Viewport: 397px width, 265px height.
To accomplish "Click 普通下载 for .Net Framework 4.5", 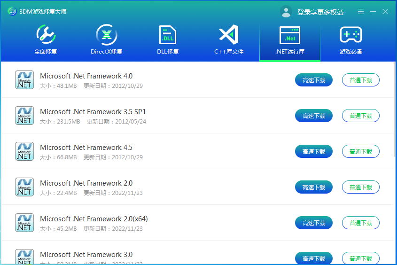I will point(361,151).
